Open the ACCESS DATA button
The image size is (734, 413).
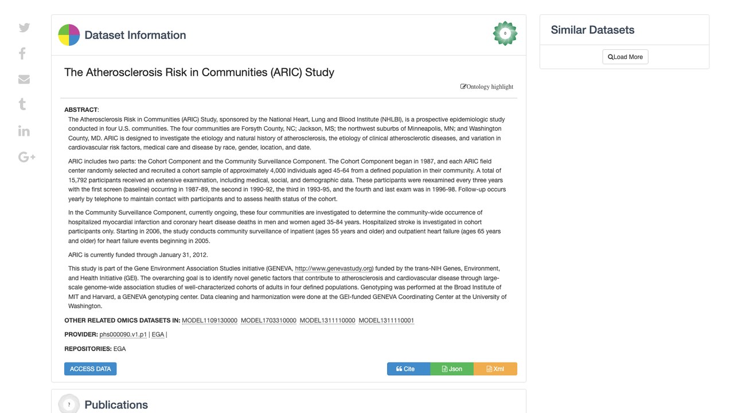[x=90, y=369]
